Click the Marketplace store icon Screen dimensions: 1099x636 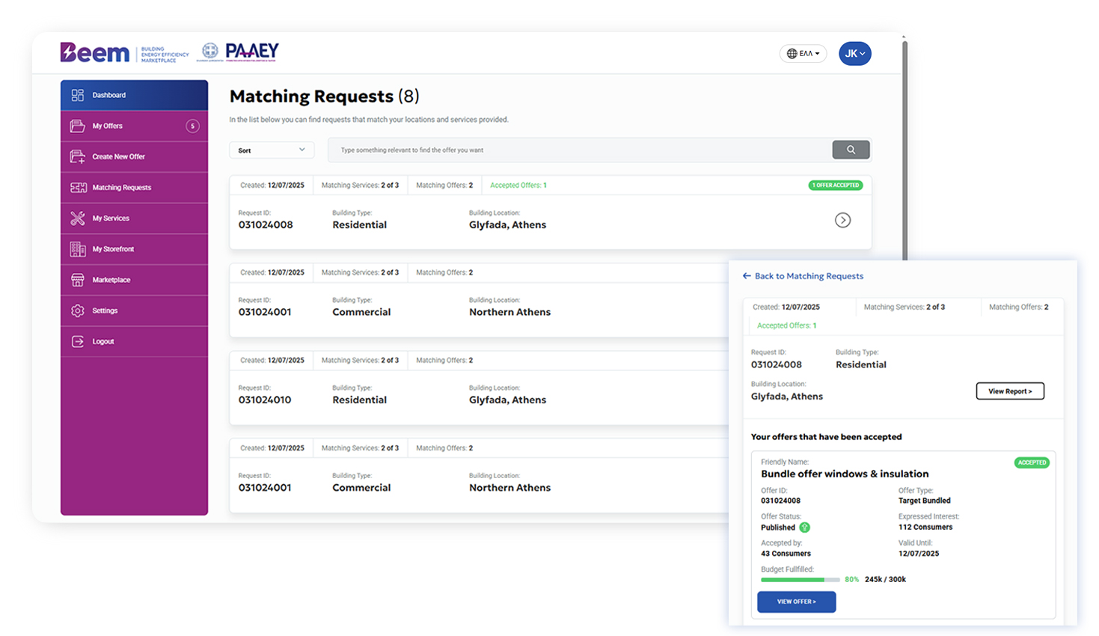coord(77,279)
